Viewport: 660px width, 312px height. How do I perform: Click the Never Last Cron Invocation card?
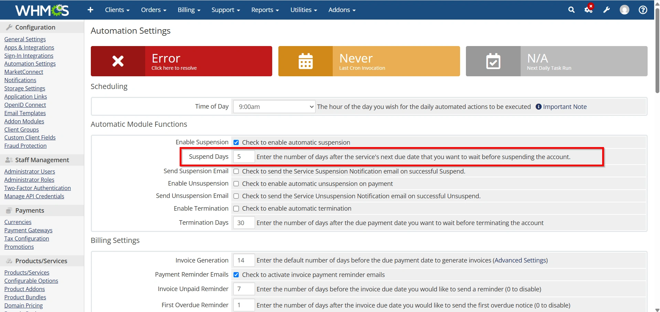[x=369, y=61]
